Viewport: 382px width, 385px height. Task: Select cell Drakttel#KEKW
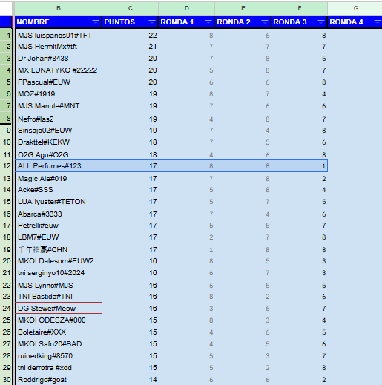(59, 142)
